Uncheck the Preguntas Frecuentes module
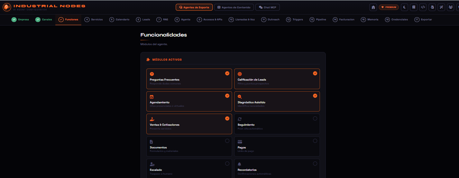This screenshot has height=178, width=459. click(227, 73)
